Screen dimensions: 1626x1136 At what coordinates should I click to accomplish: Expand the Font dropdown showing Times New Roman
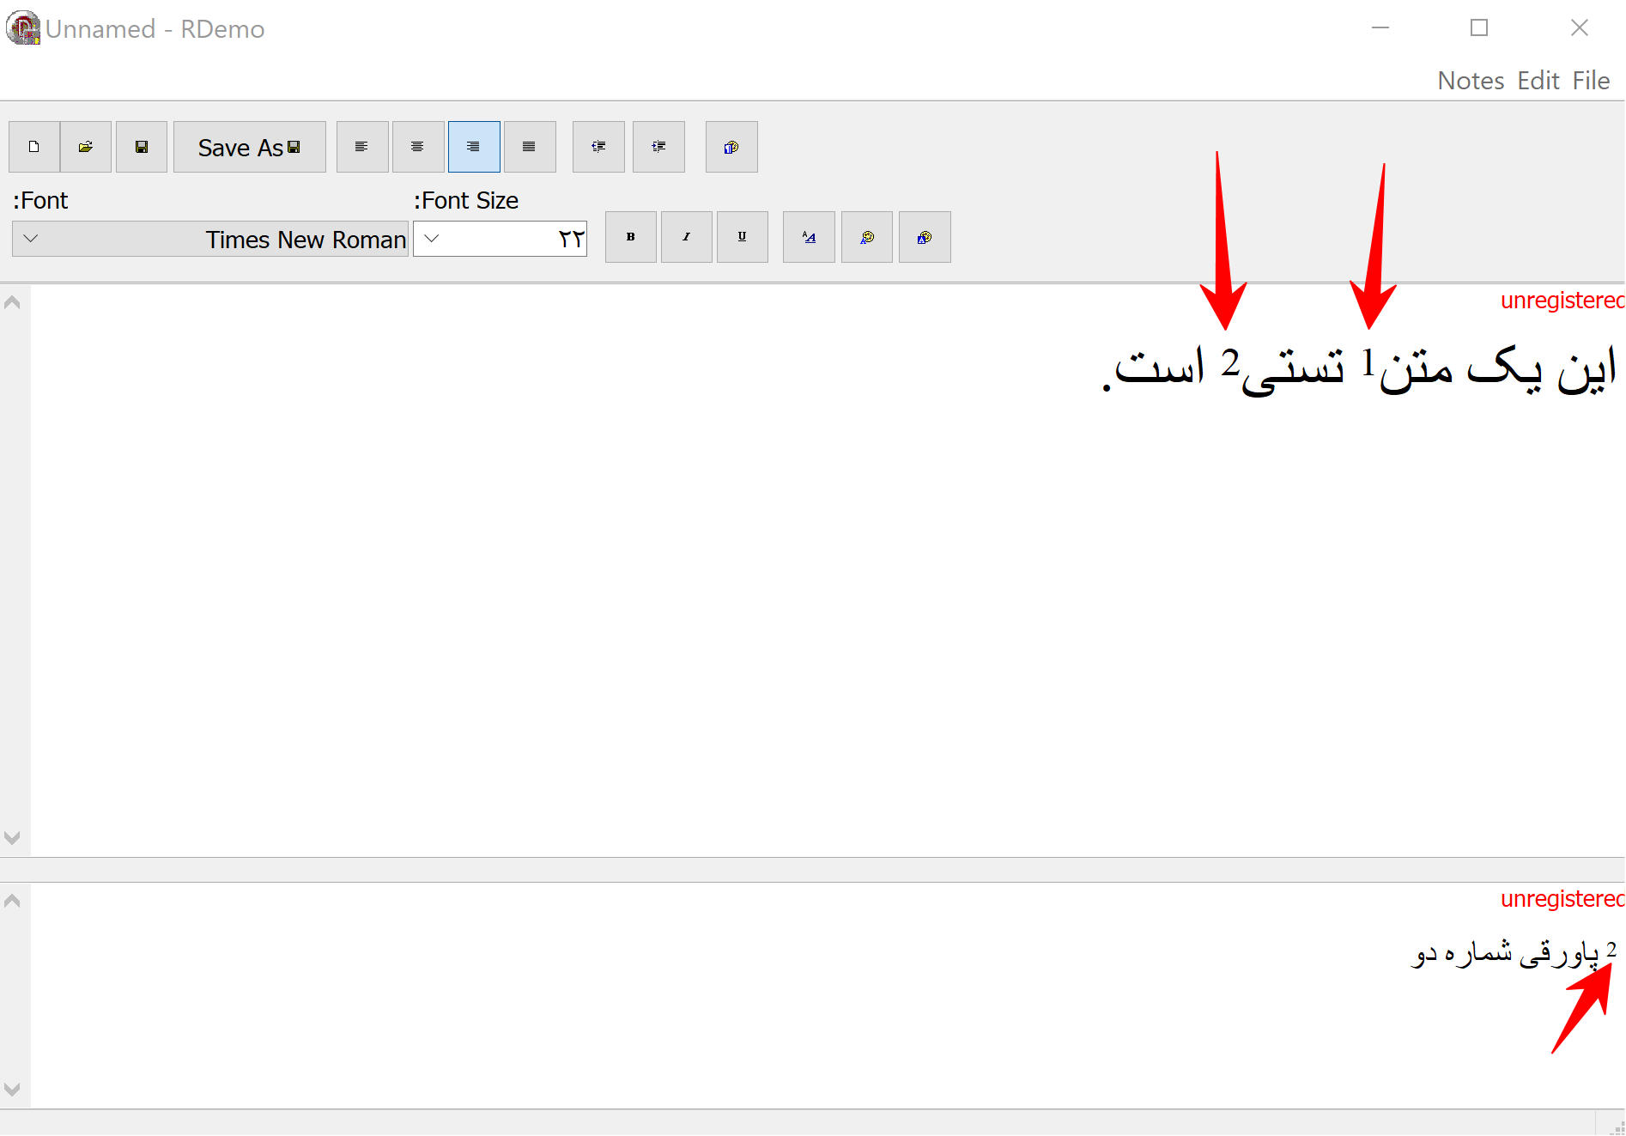tap(31, 239)
